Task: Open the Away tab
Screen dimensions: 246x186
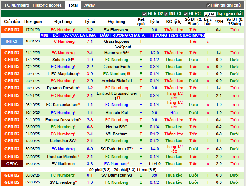Action: point(90,5)
